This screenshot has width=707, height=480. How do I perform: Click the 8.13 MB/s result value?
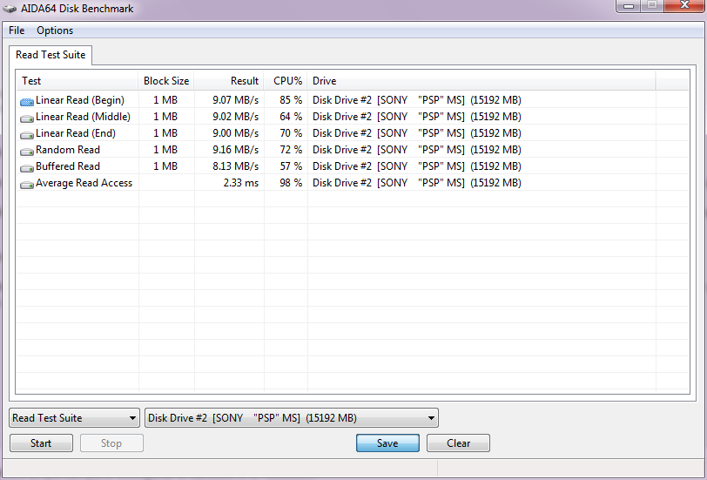coord(235,166)
